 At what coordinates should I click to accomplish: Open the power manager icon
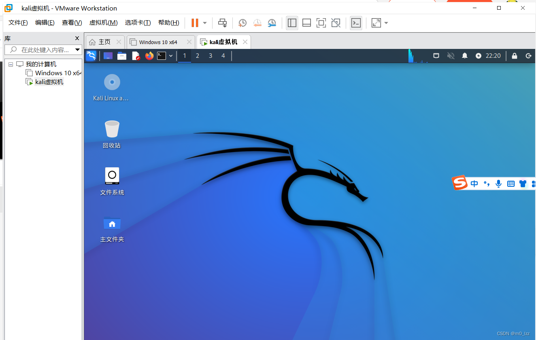(479, 56)
